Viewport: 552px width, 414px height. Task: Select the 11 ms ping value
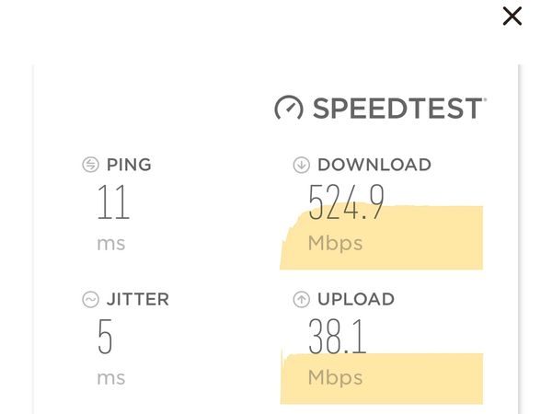pos(113,202)
